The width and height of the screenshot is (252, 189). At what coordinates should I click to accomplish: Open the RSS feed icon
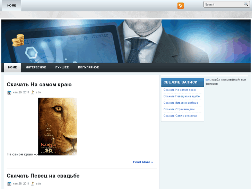point(181,6)
